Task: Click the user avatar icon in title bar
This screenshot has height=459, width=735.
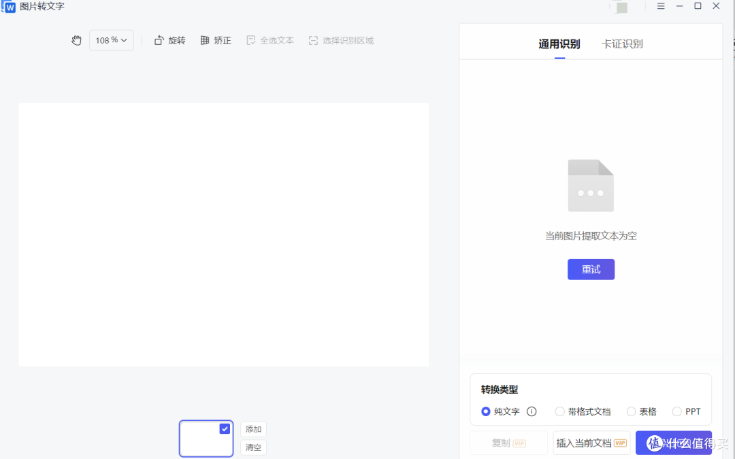Action: [621, 7]
